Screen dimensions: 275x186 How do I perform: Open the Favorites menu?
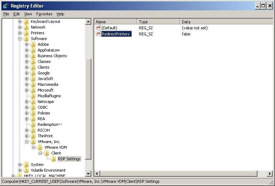44,14
